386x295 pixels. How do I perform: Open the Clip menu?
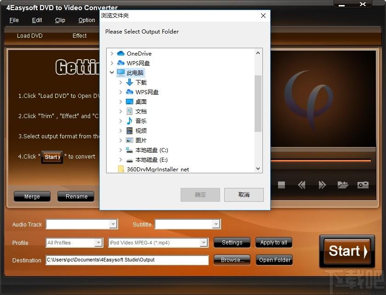60,20
